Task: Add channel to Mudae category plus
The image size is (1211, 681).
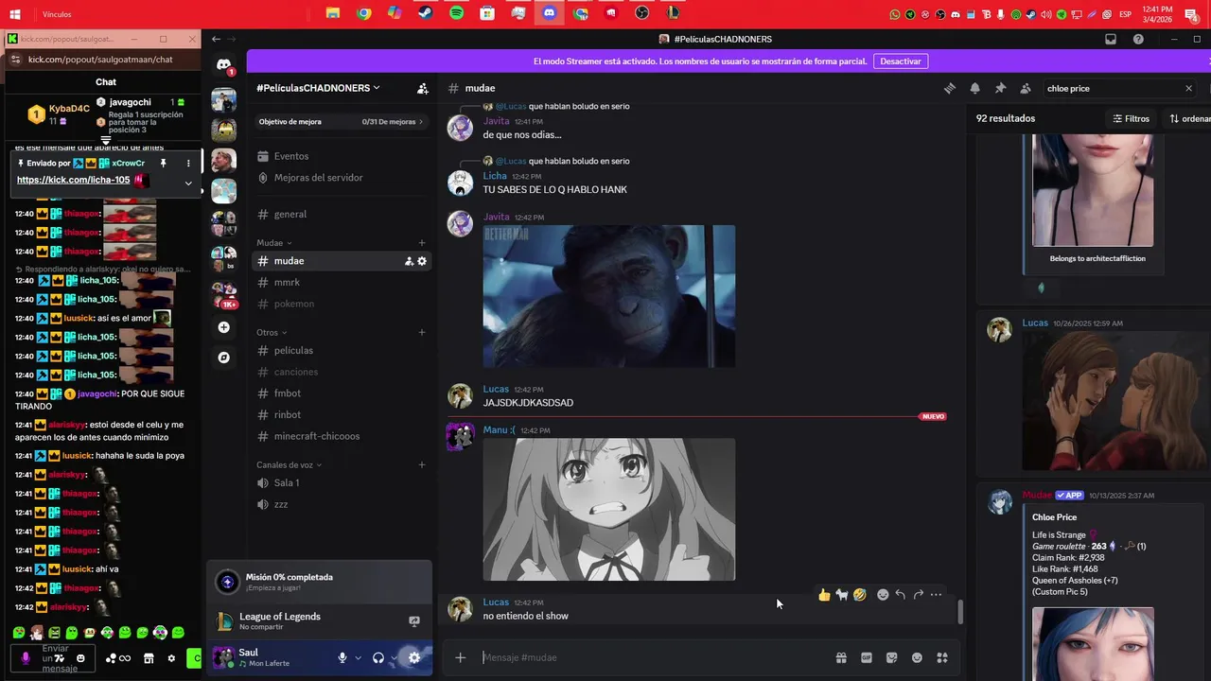Action: [422, 243]
